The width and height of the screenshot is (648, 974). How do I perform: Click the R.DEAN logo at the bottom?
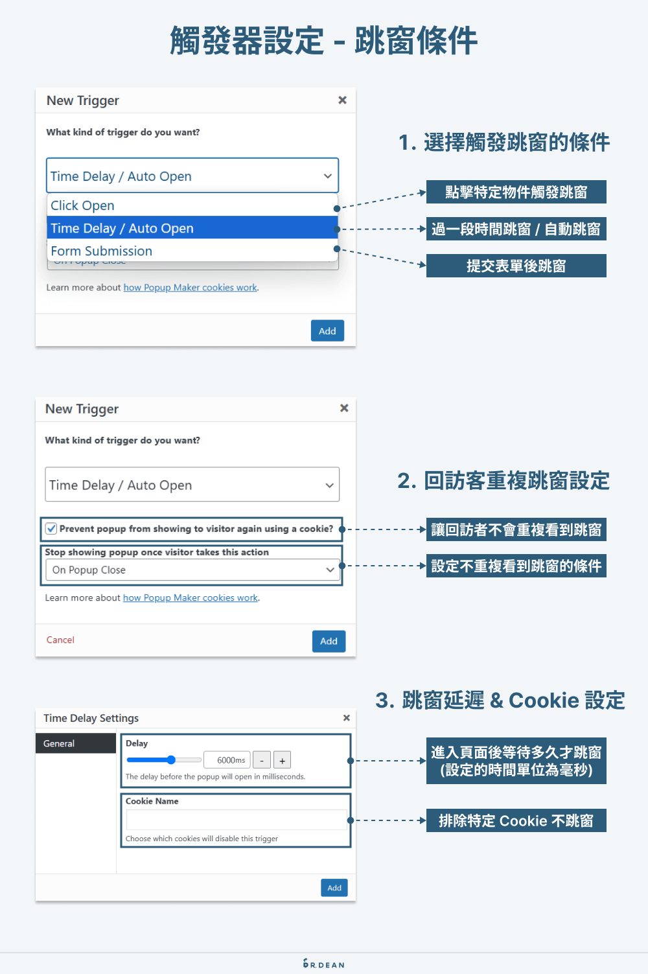coord(324,964)
